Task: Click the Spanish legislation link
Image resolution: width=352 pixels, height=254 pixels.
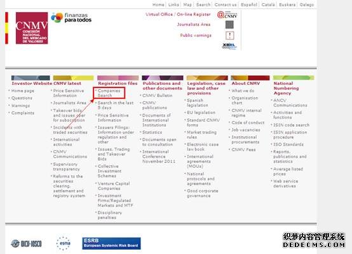Action: pyautogui.click(x=198, y=103)
